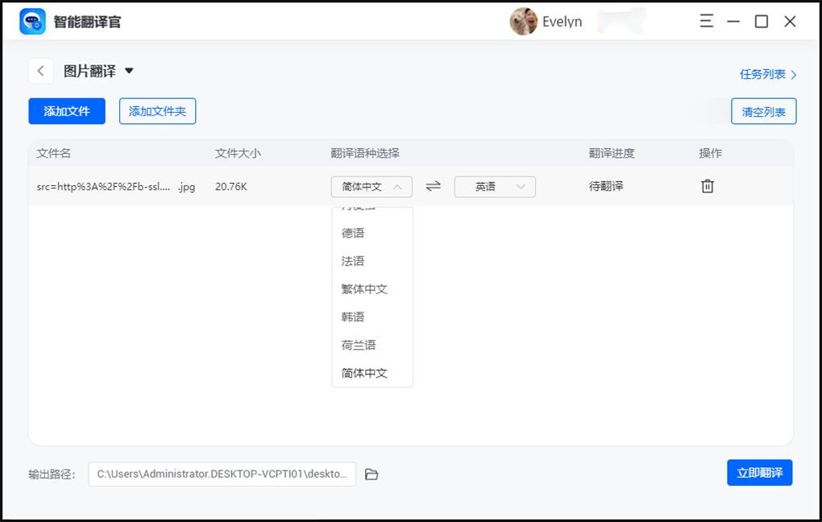
Task: Click the 智能翻译官 app logo icon
Action: click(x=32, y=22)
